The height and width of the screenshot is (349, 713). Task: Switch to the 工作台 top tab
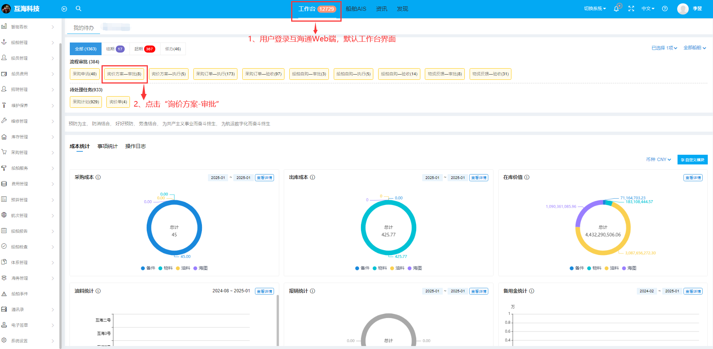point(317,9)
